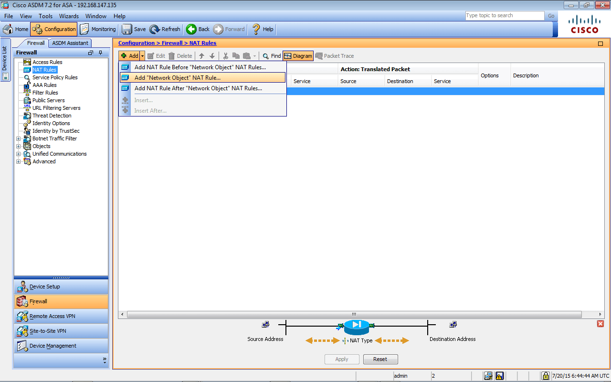Screen dimensions: 611x382
Task: Open Identity by TrustSec item
Action: tap(56, 131)
